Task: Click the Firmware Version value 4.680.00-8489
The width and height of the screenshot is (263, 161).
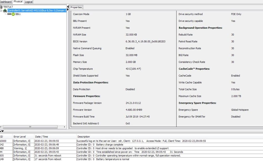Action: click(x=134, y=110)
